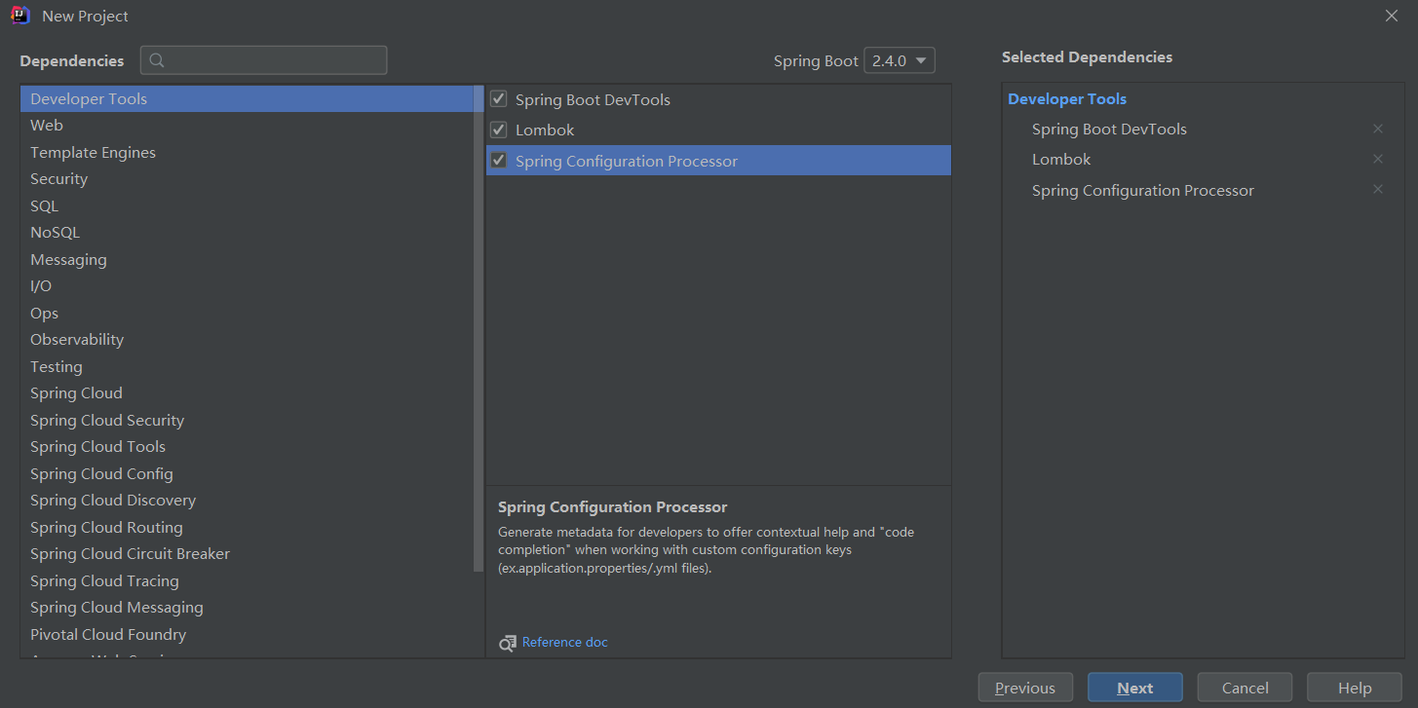Click the Next button
1418x708 pixels.
(1135, 688)
